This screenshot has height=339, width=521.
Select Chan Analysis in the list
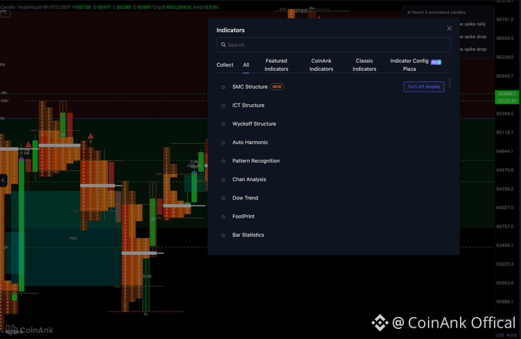tap(249, 180)
